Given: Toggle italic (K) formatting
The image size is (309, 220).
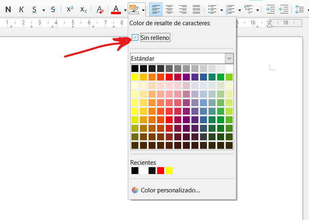Looking at the screenshot, I should [x=21, y=9].
